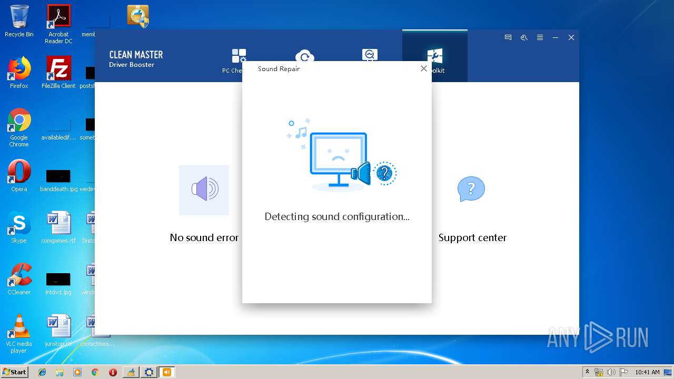
Task: Select the comgames.rtf document
Action: point(58,227)
